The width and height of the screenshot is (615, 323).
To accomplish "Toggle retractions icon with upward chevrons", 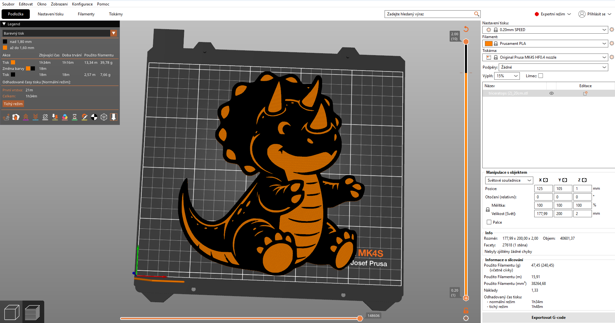I will click(26, 117).
